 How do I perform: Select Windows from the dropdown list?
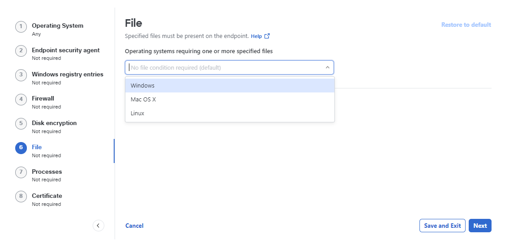point(230,85)
